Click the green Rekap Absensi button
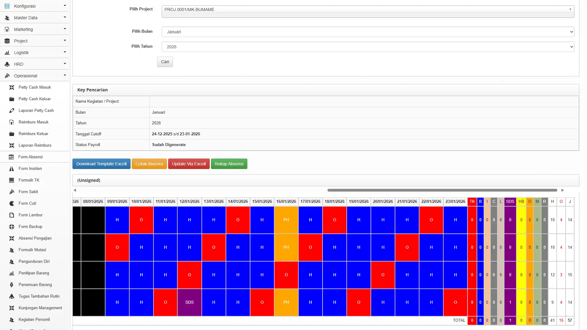Viewport: 587px width, 330px height. [229, 164]
